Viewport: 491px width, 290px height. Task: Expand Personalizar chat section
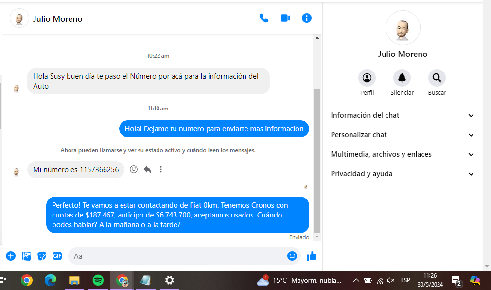(x=402, y=135)
